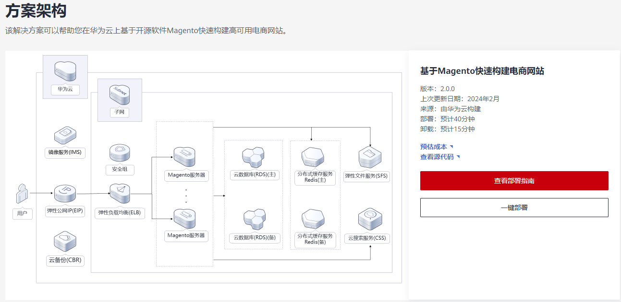Select the Redis(备) cache service icon
The height and width of the screenshot is (302, 621).
(313, 219)
